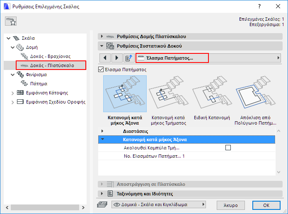Viewport: 288px width, 214px height.
Task: Click the next page arrow button
Action: (116, 58)
